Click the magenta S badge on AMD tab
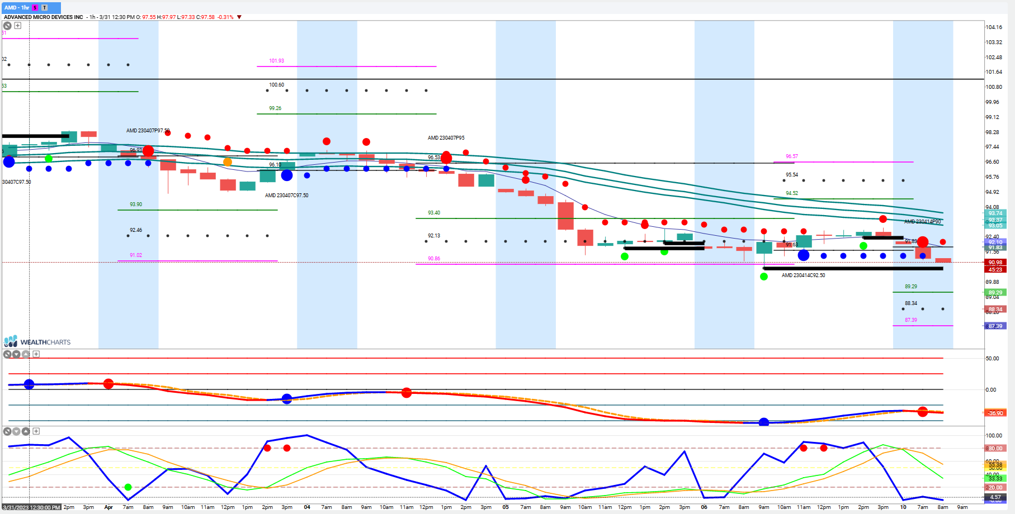1015x514 pixels. pos(35,8)
